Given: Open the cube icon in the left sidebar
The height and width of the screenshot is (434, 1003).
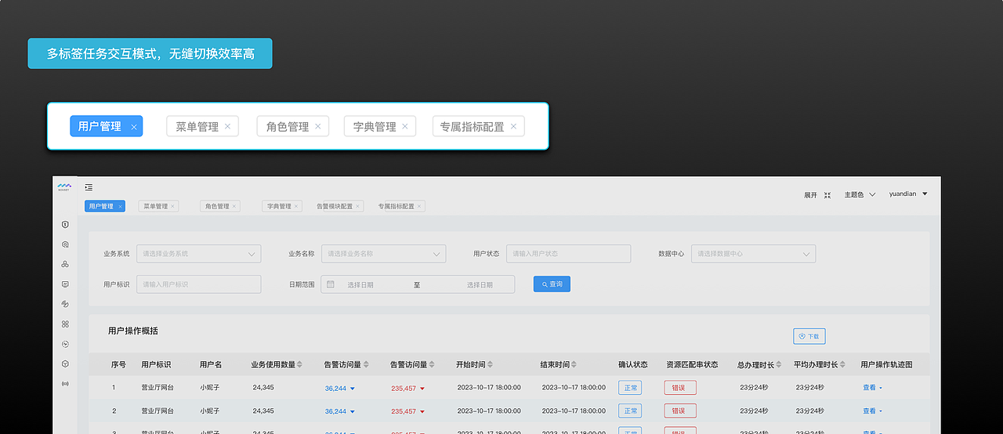Looking at the screenshot, I should point(65,363).
